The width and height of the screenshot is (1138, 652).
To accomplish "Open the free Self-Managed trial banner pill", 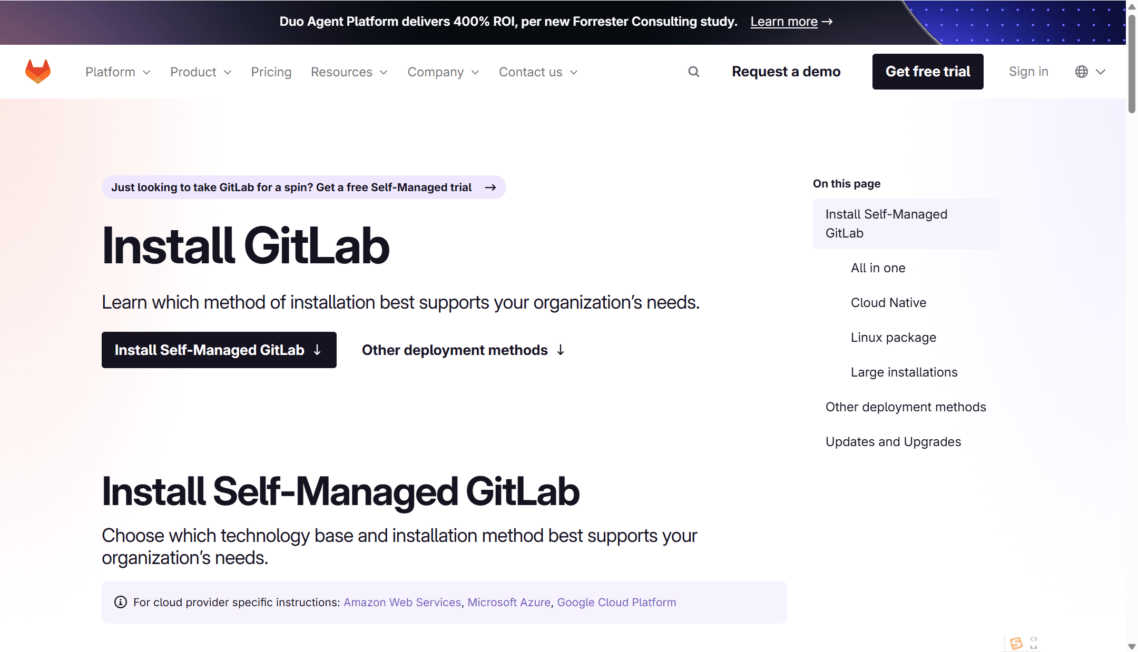I will point(304,187).
